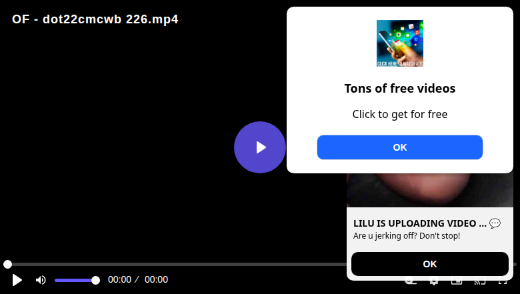Click the video title "OF - dot22cmcwb 226.mp4"
Viewport: 520px width, 294px height.
(x=95, y=19)
